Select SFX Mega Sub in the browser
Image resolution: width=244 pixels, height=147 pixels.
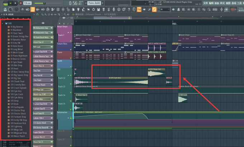pyautogui.click(x=17, y=130)
